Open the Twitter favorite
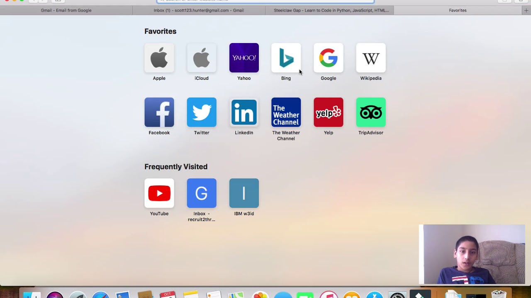This screenshot has height=298, width=531. (x=202, y=112)
